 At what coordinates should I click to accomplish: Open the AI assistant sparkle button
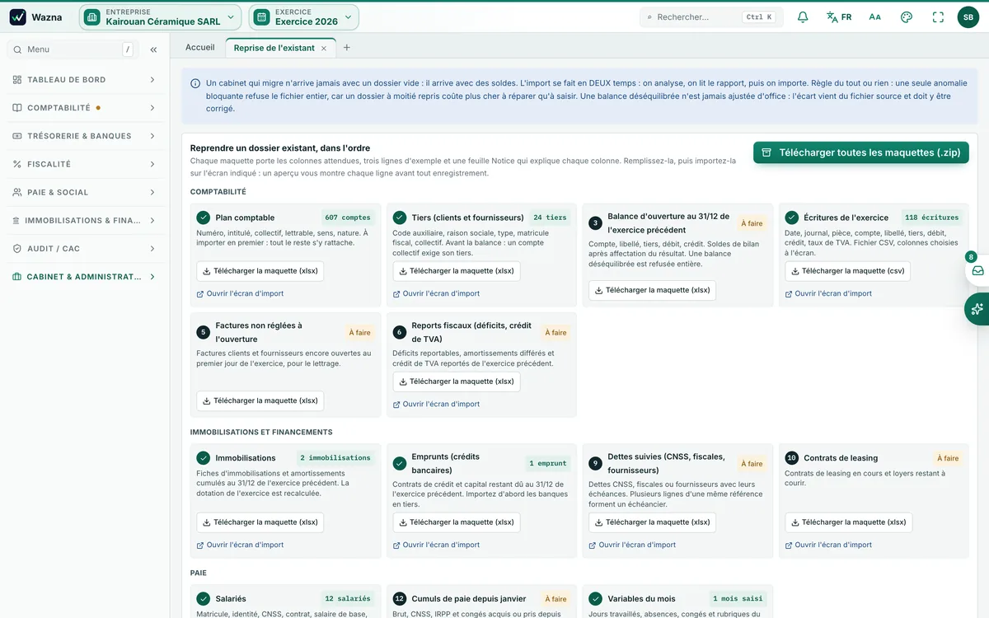coord(977,309)
